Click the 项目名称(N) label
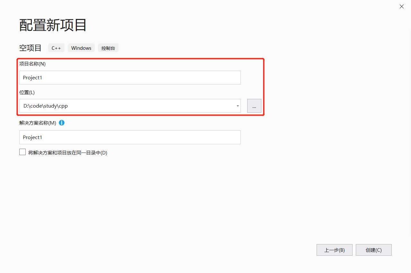411x273 pixels. 32,64
